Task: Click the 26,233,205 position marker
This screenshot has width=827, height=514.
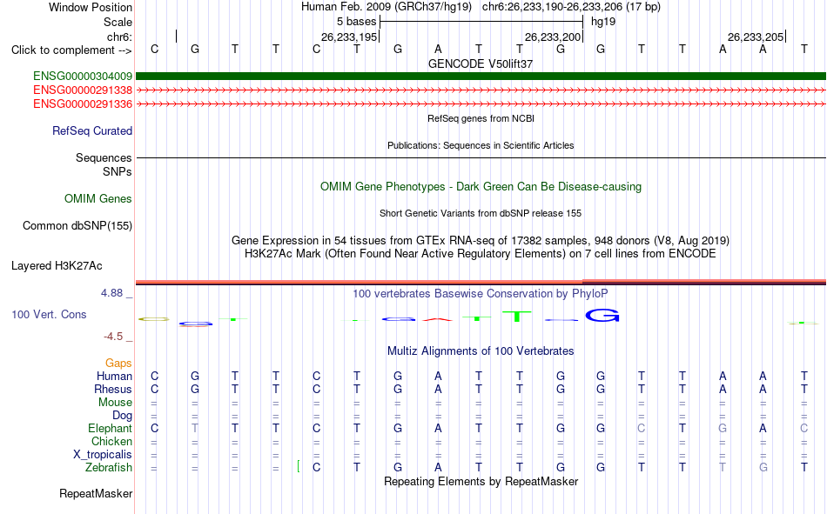Action: click(x=756, y=37)
